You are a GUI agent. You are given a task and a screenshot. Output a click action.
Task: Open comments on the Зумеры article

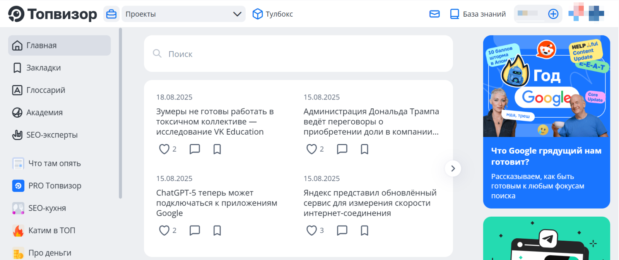[x=195, y=149]
